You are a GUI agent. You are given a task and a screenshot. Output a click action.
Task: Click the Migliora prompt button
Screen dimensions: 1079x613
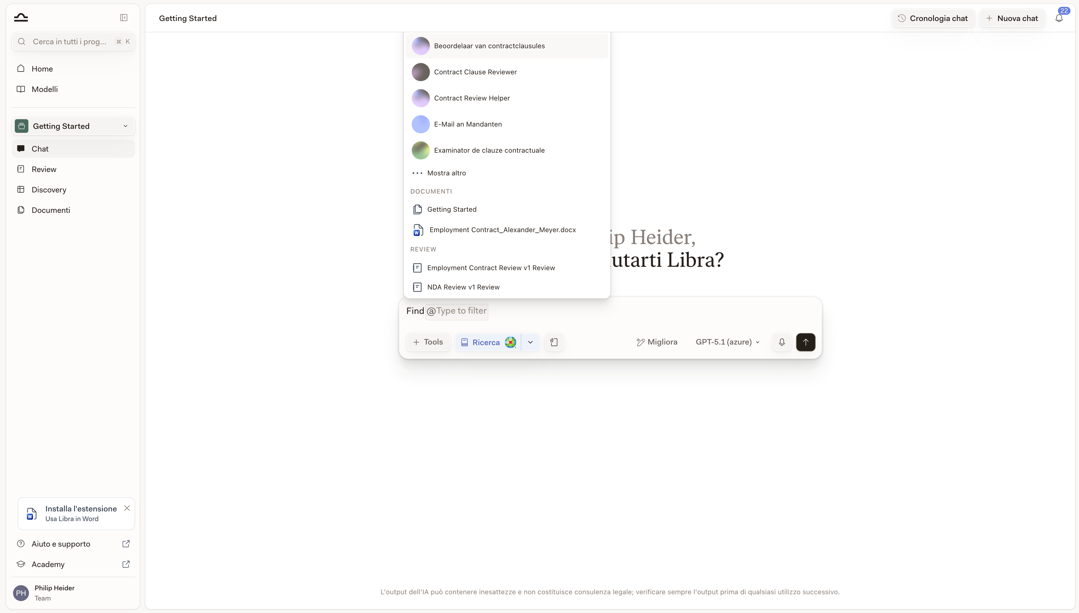point(656,342)
